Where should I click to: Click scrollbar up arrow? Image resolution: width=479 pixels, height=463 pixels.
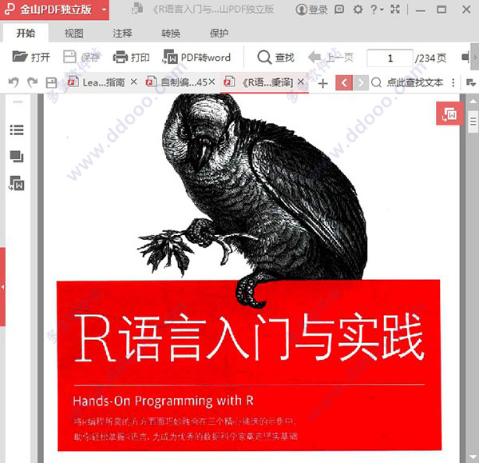pos(473,101)
